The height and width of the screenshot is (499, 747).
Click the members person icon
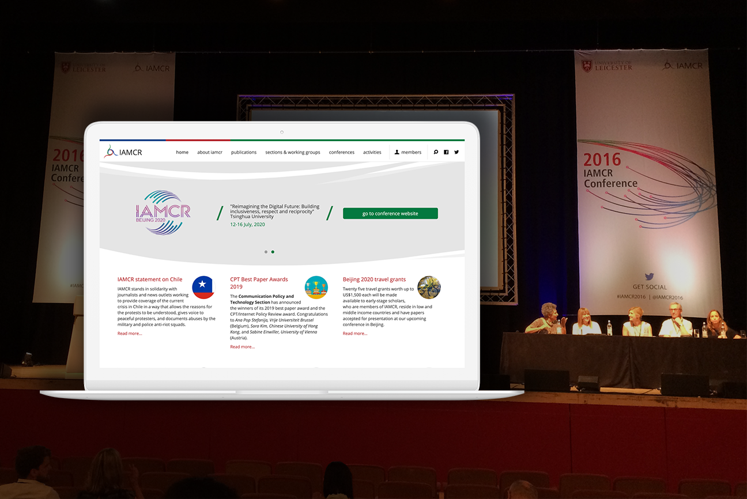click(x=397, y=152)
